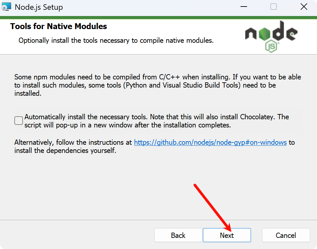
Task: Click the 'script will pop-up' note text
Action: point(127,125)
